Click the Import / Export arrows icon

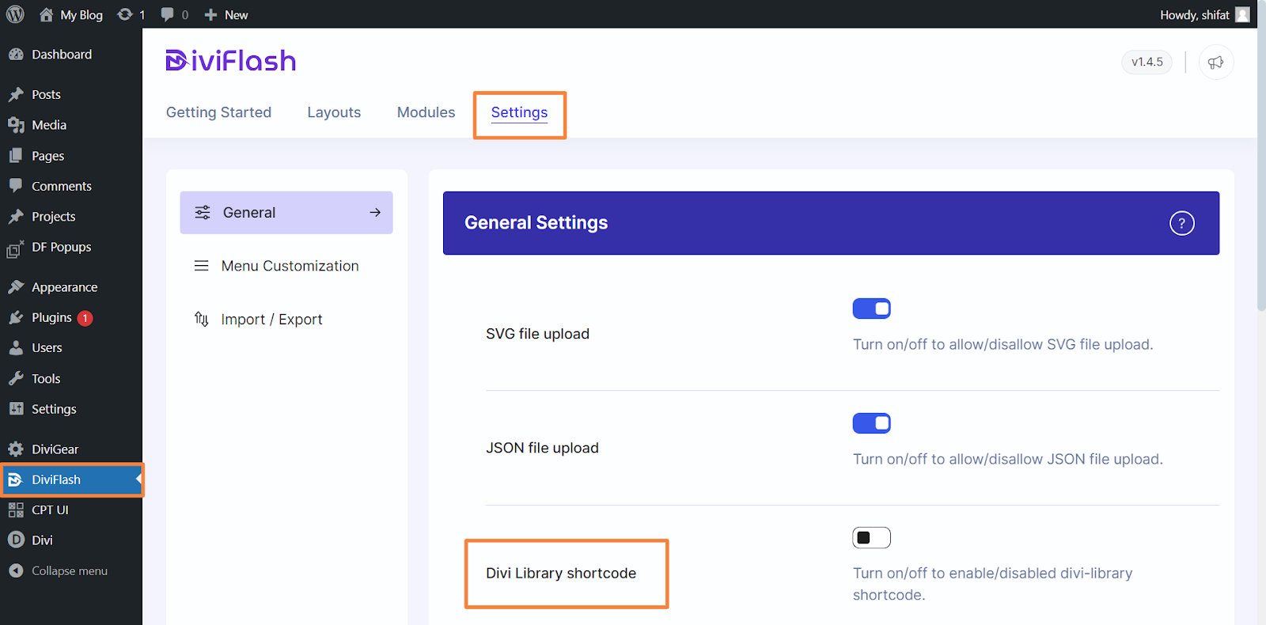tap(202, 319)
